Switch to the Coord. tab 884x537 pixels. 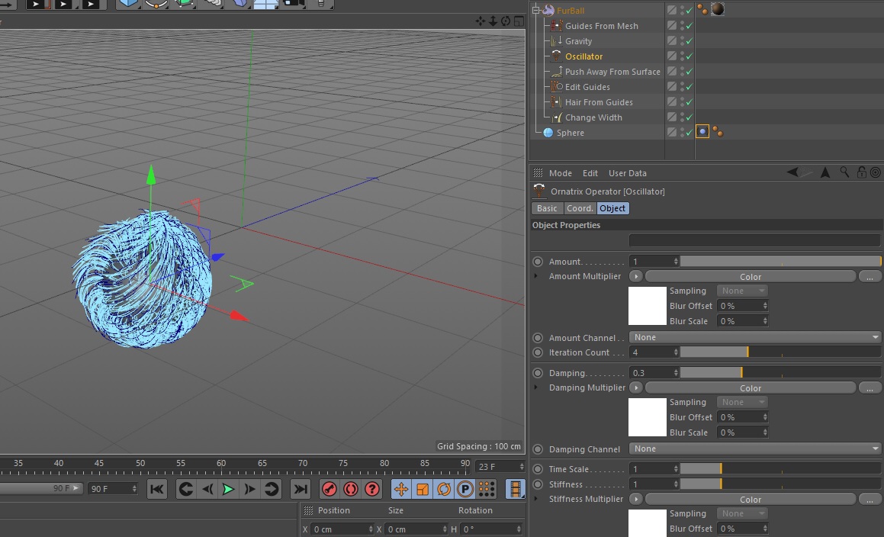(580, 208)
